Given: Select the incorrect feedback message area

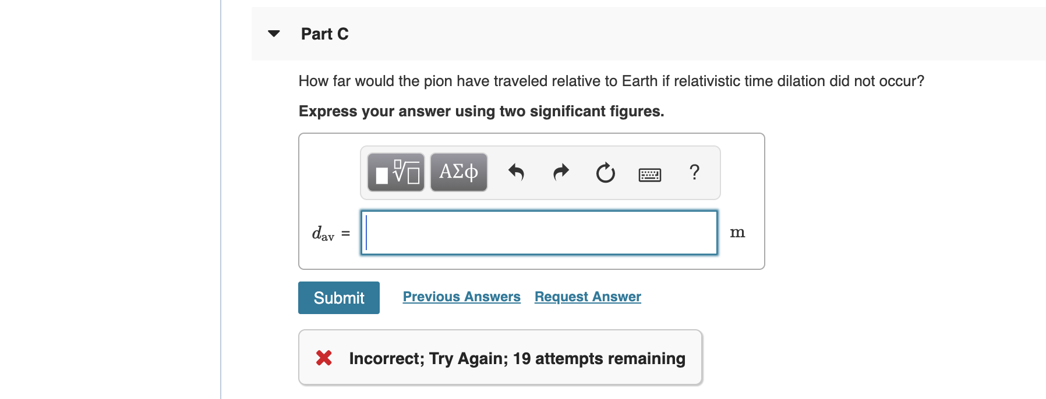Looking at the screenshot, I should point(516,358).
